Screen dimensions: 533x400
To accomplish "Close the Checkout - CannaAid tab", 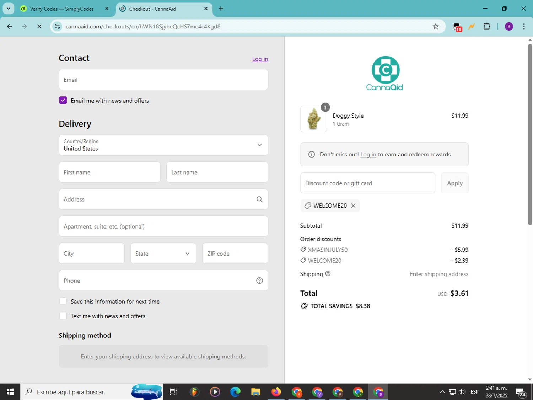I will (206, 9).
